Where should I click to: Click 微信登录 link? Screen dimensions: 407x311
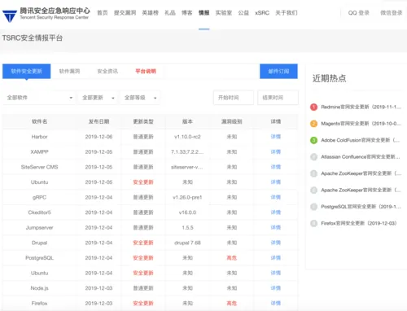391,13
